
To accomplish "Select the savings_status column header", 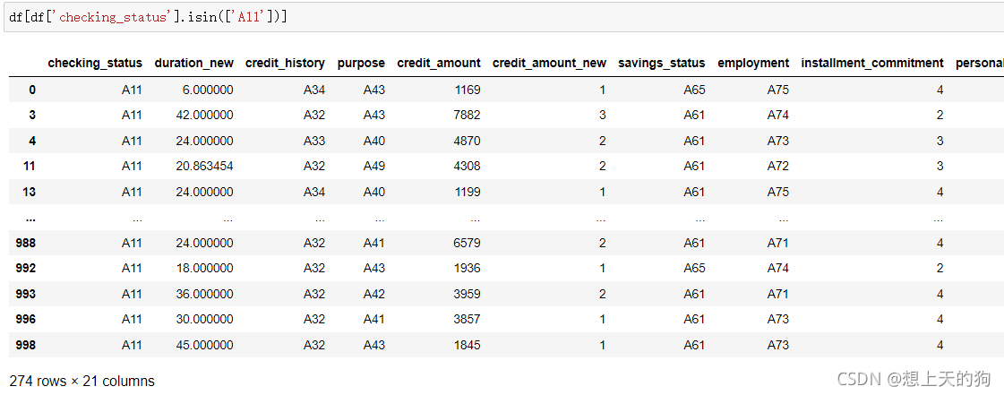I will pos(662,64).
